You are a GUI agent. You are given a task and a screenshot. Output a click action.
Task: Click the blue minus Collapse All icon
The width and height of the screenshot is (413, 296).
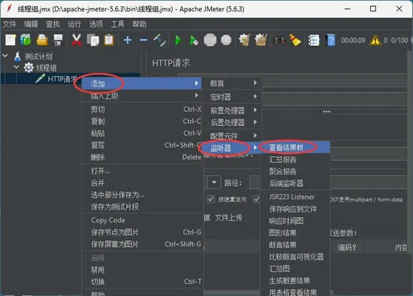[x=143, y=40]
